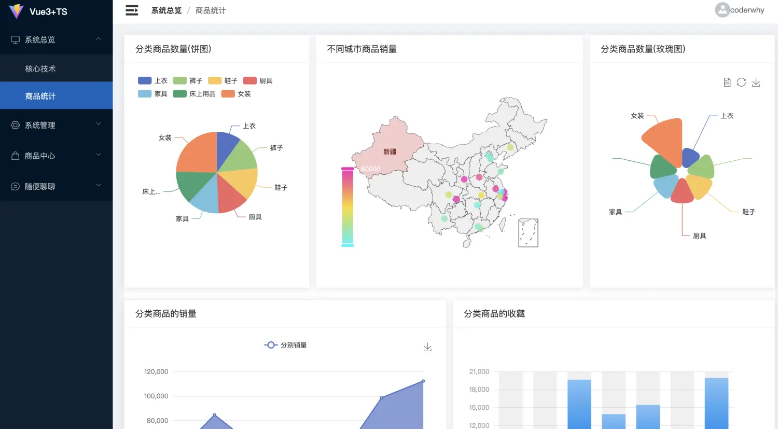This screenshot has width=778, height=429.
Task: Click '床上...' label on pie chart
Action: coord(151,191)
